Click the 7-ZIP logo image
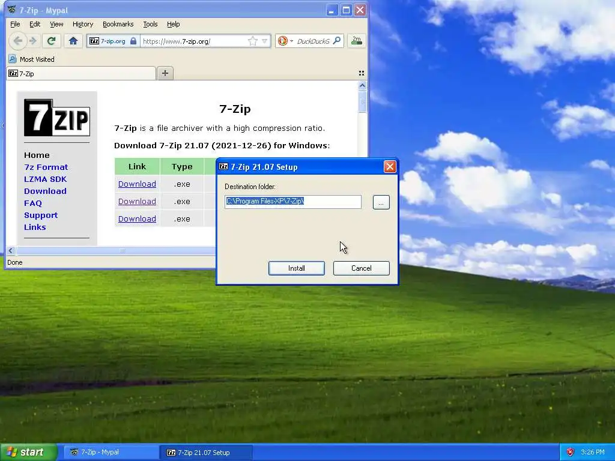Screen dimensions: 615x461 57,117
